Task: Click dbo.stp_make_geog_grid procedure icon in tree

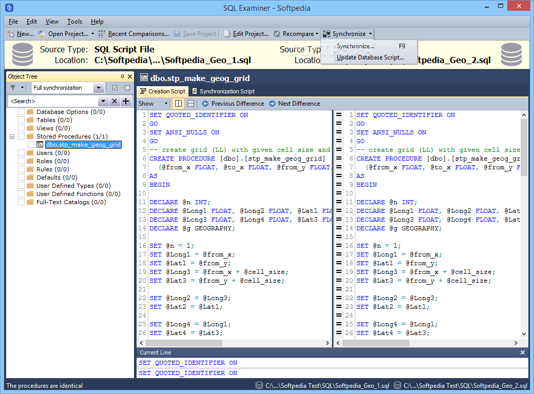Action: [x=40, y=145]
